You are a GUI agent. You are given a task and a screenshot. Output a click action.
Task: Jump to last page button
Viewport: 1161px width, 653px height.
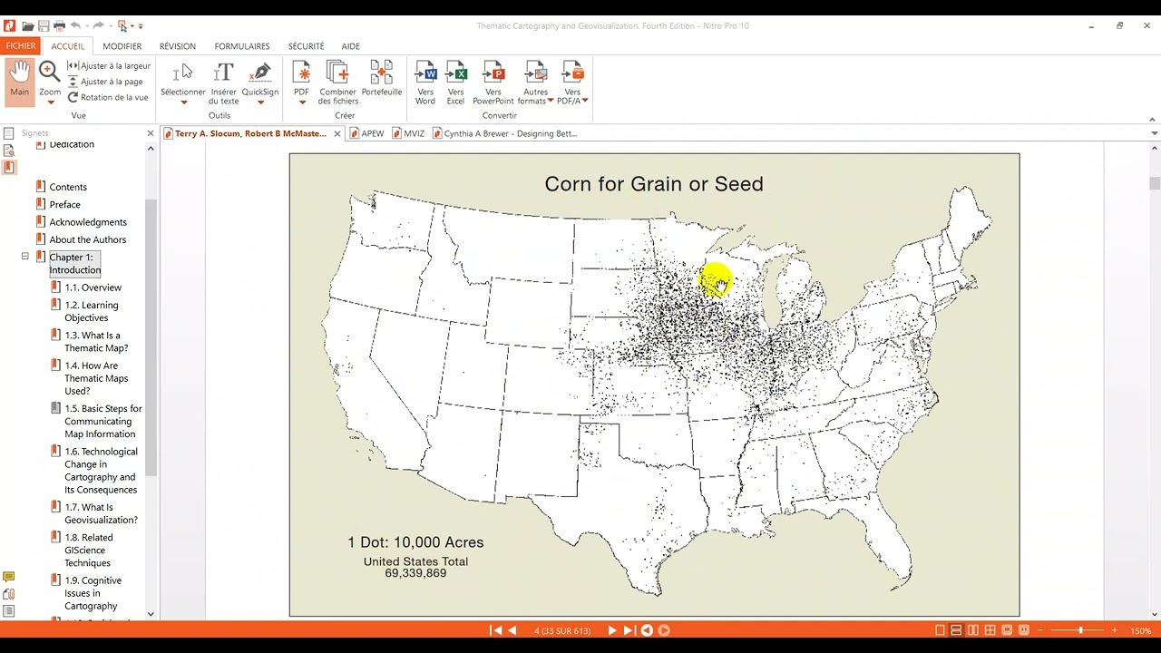[629, 630]
